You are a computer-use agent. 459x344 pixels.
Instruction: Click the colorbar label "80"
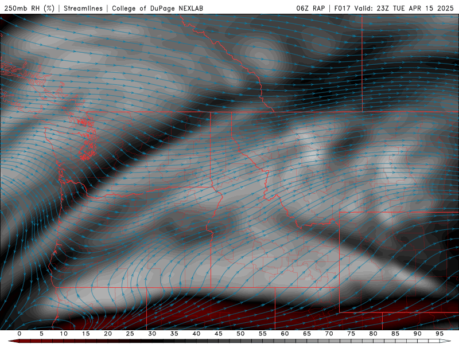click(x=373, y=334)
